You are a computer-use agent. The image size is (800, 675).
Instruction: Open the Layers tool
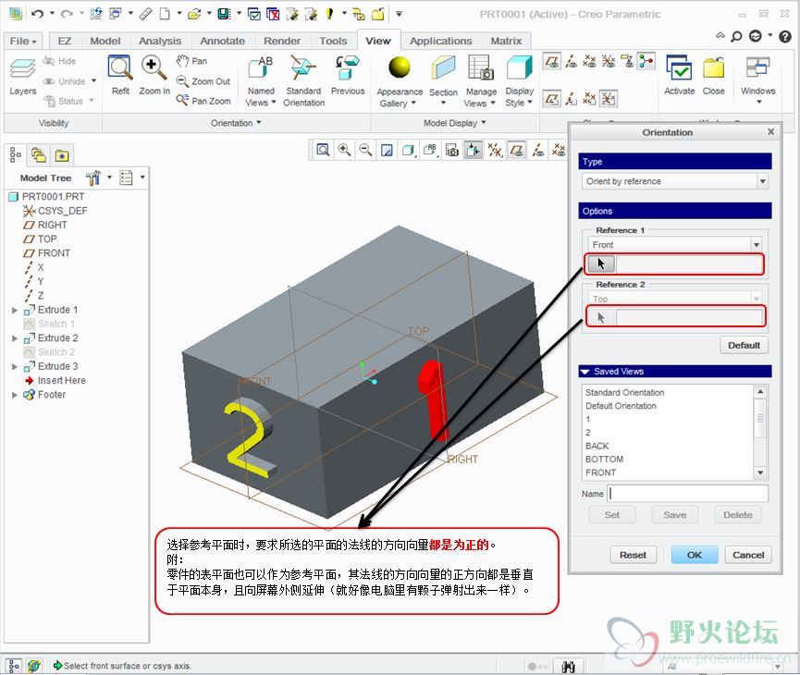click(x=22, y=77)
